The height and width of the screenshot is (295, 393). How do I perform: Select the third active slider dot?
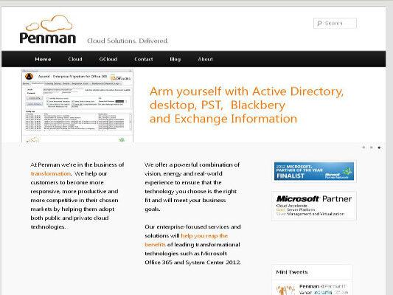(x=379, y=147)
